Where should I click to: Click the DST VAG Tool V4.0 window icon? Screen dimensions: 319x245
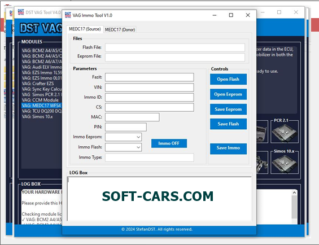pos(21,12)
